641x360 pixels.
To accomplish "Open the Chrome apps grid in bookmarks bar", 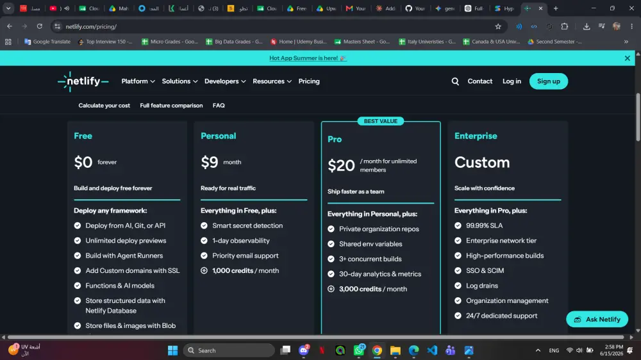I will click(8, 42).
